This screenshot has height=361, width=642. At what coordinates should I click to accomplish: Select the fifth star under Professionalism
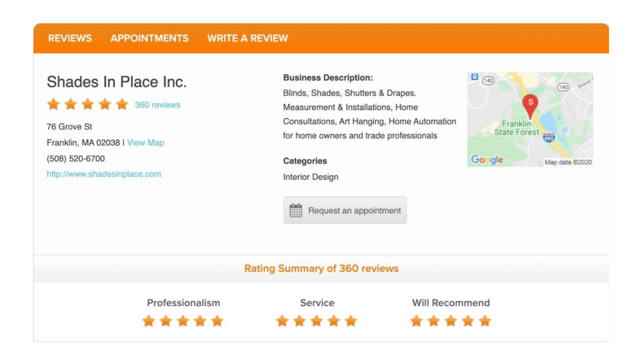pyautogui.click(x=218, y=320)
